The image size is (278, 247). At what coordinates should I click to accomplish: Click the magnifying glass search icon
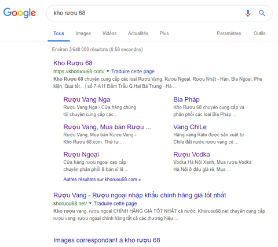[262, 13]
